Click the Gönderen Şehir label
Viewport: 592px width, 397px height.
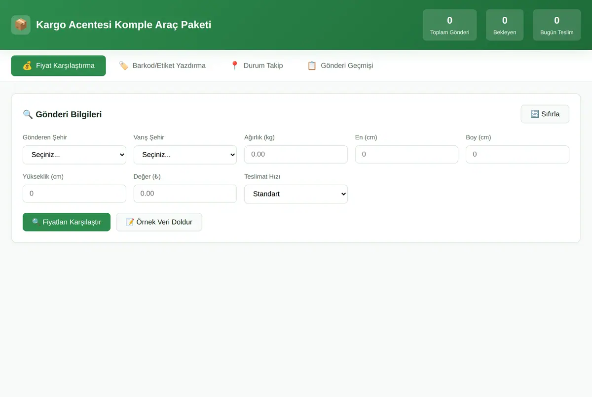click(45, 137)
